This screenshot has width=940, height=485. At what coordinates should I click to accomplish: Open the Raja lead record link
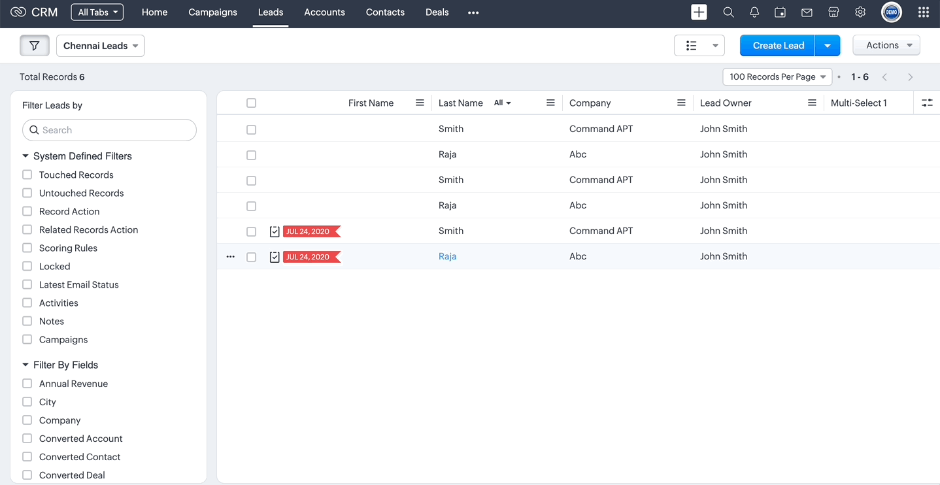click(x=447, y=256)
